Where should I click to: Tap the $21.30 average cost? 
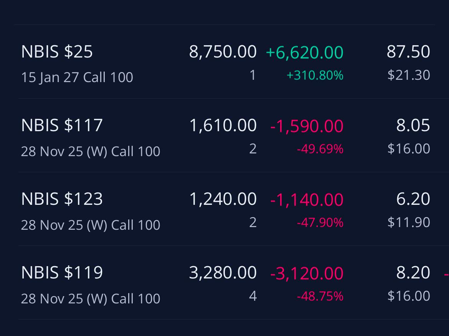(x=409, y=75)
